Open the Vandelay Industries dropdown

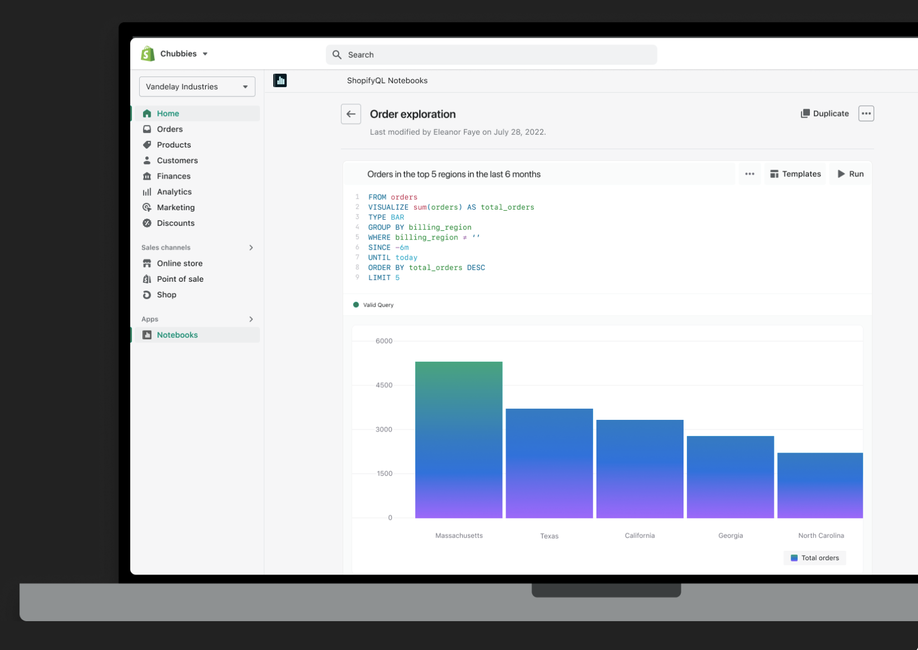coord(197,87)
